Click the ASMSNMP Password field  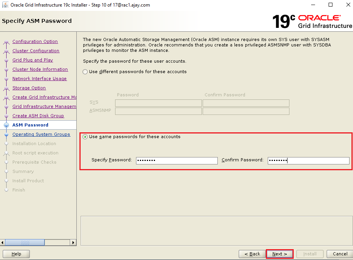[x=158, y=111]
